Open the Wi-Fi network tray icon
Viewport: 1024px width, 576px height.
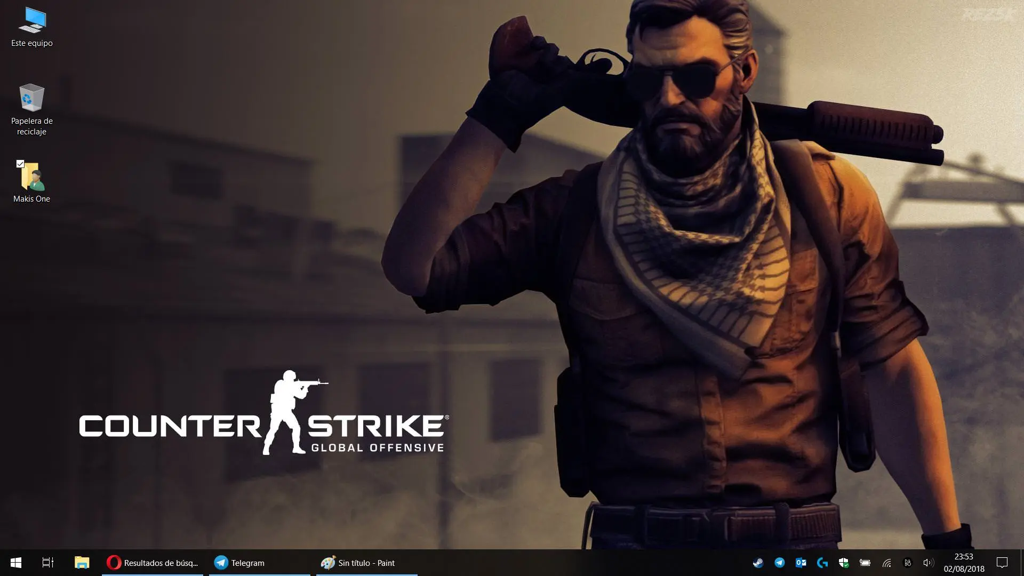(886, 563)
